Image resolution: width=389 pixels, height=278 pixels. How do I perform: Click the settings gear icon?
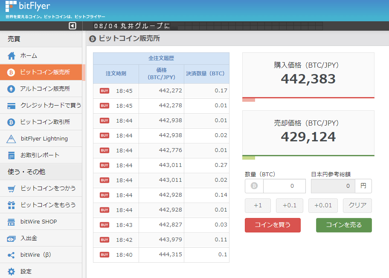pos(11,272)
